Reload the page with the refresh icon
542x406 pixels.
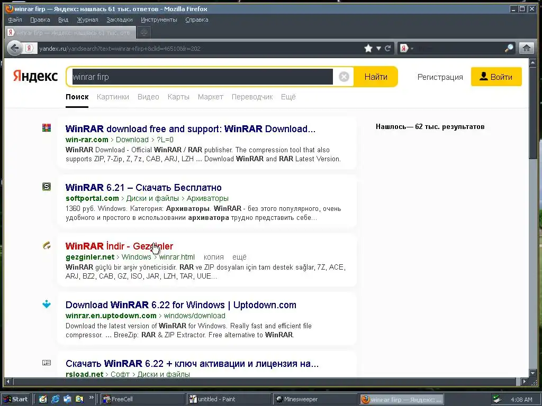388,48
